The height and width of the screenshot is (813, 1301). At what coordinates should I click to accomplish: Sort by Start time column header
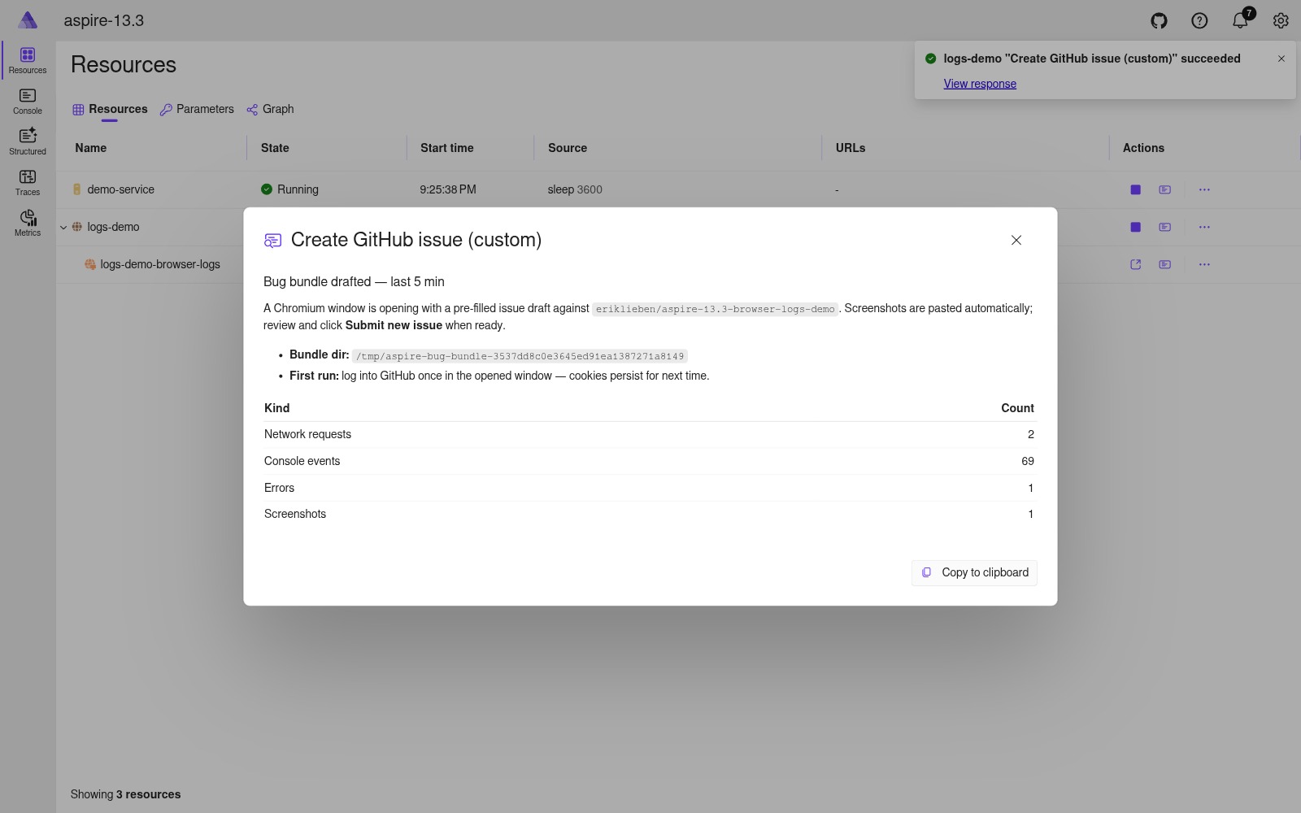click(446, 148)
